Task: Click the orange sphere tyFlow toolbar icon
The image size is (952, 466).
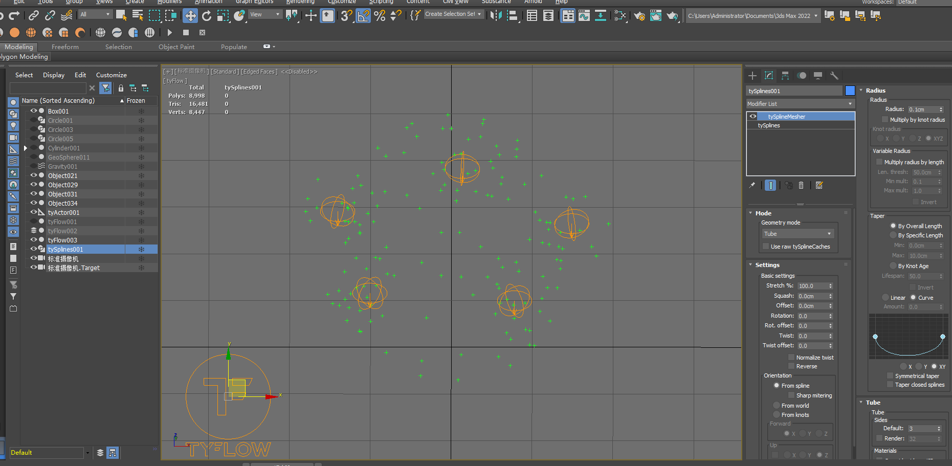Action: tap(14, 32)
